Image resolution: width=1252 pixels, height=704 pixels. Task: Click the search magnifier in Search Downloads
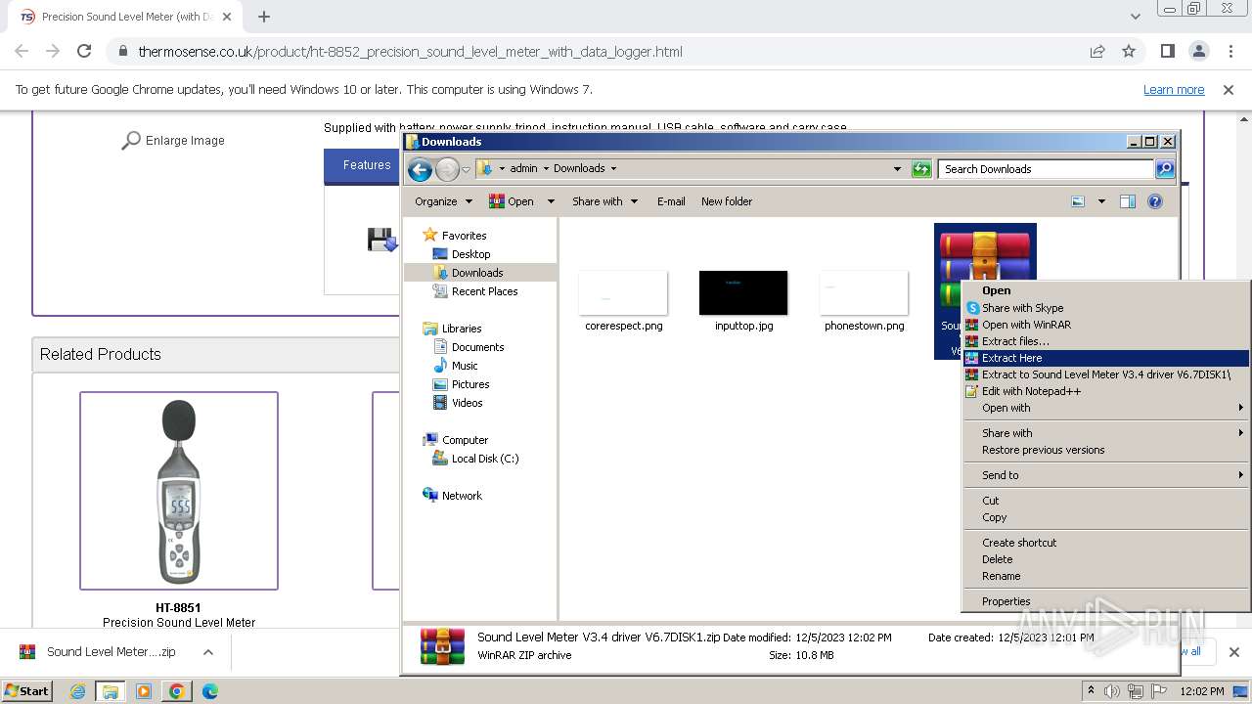point(1164,169)
